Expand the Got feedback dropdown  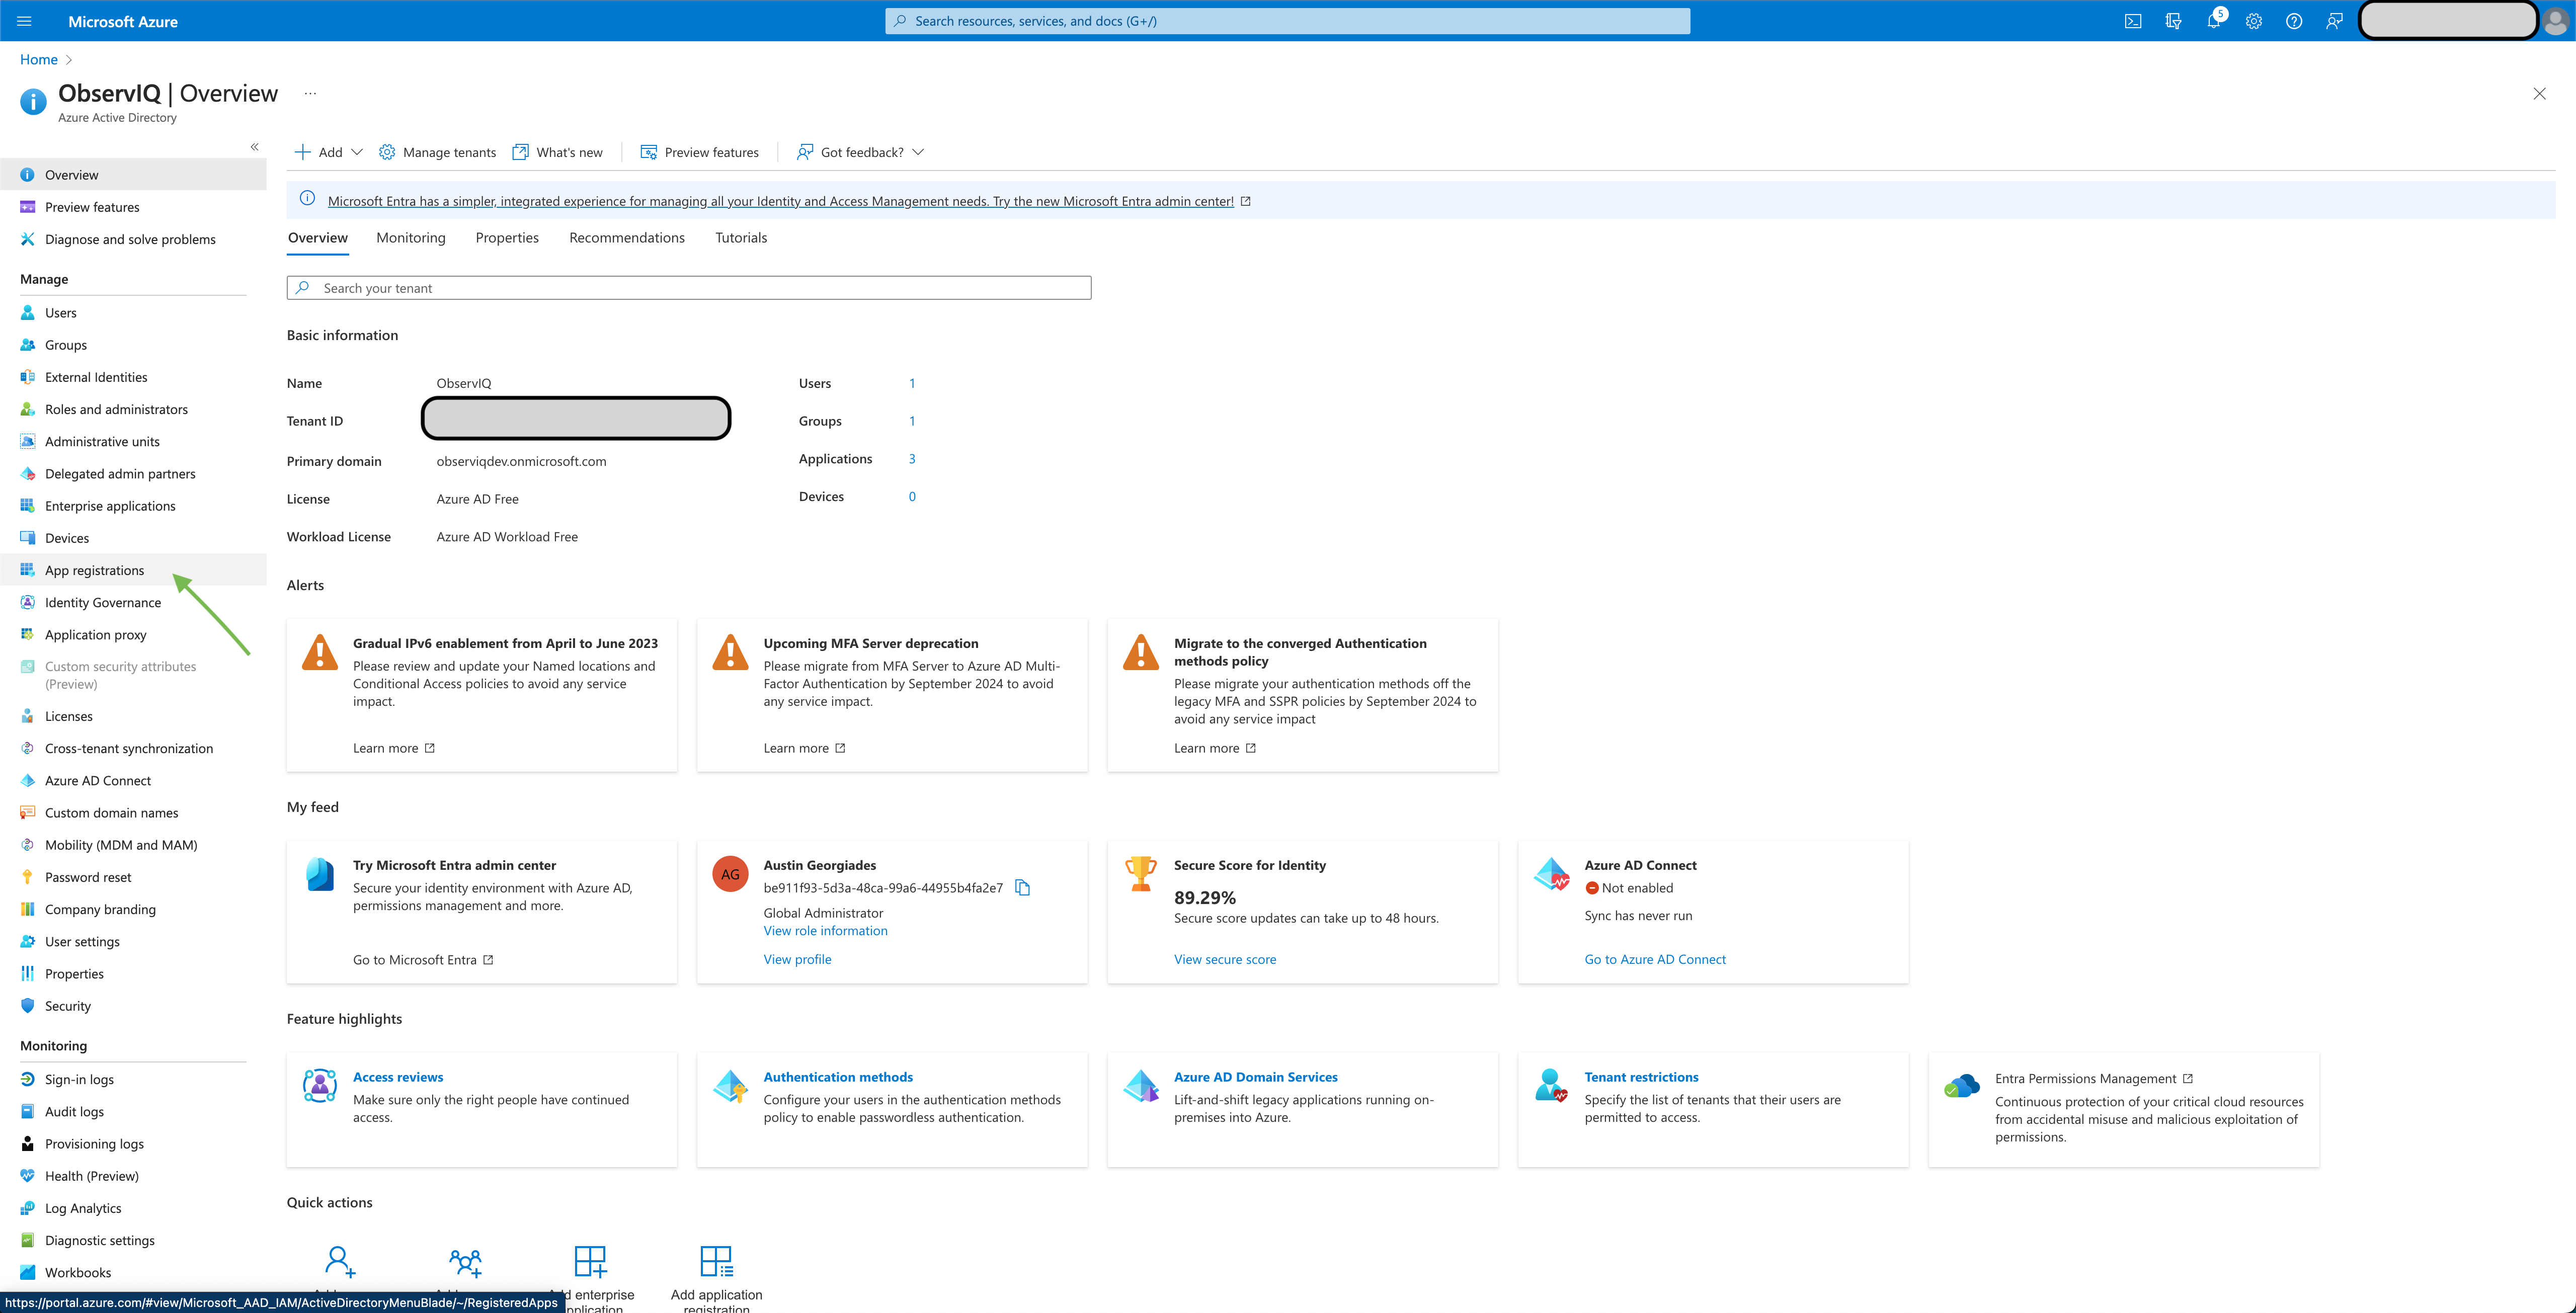[x=860, y=151]
